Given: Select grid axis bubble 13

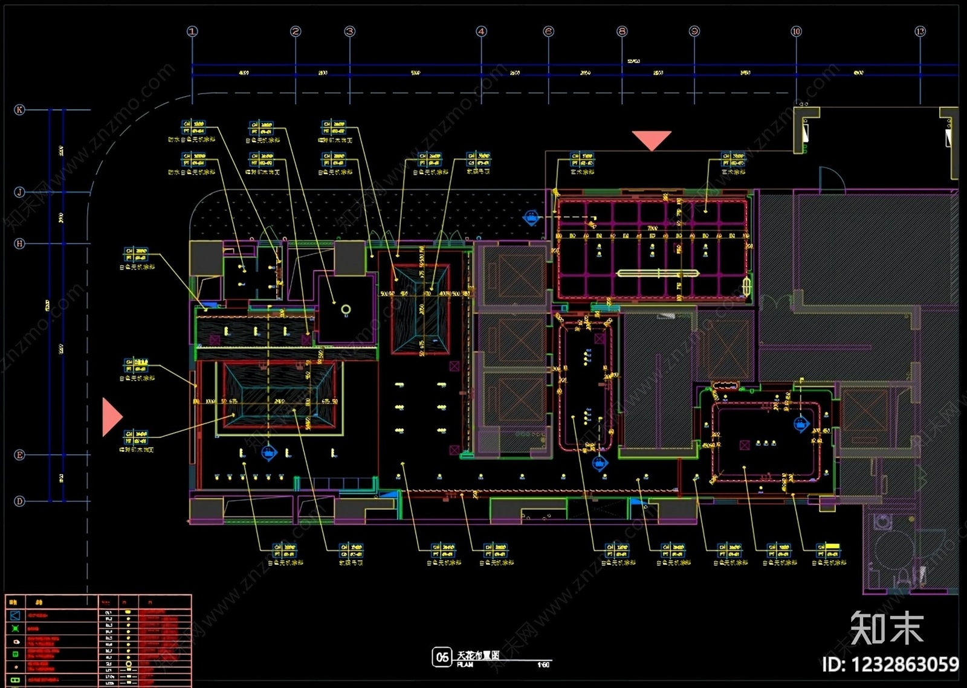Looking at the screenshot, I should click(x=920, y=31).
